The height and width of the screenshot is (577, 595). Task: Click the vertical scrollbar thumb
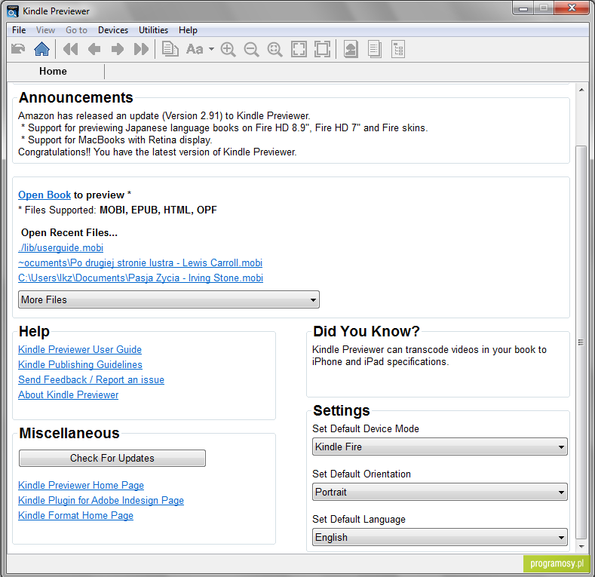pyautogui.click(x=581, y=342)
